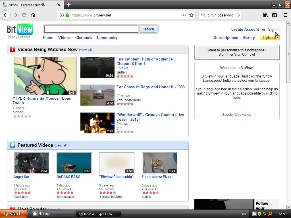Submit search with the arrow in search box
Screen dimensions: 291x218
(x=238, y=15)
